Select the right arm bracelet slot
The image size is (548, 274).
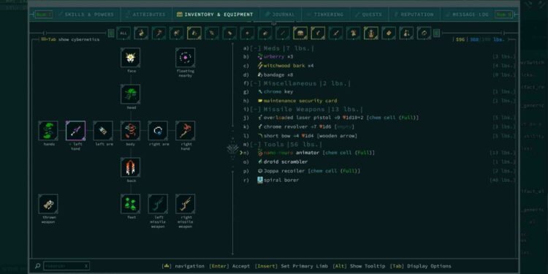[x=158, y=131]
